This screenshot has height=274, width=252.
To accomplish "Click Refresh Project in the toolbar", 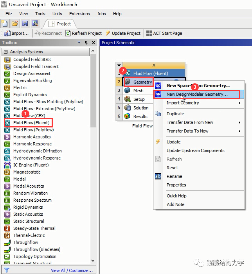I will 84,33.
